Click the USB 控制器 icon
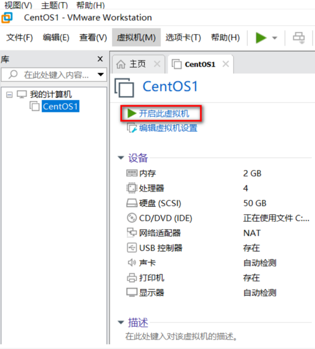 (132, 248)
